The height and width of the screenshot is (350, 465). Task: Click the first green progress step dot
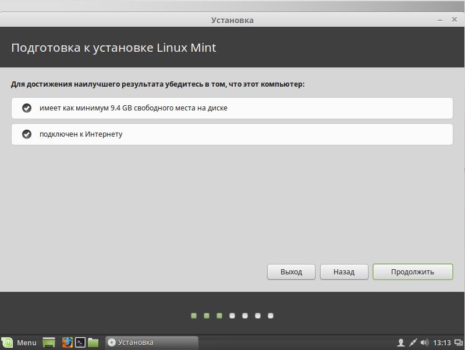click(x=194, y=316)
